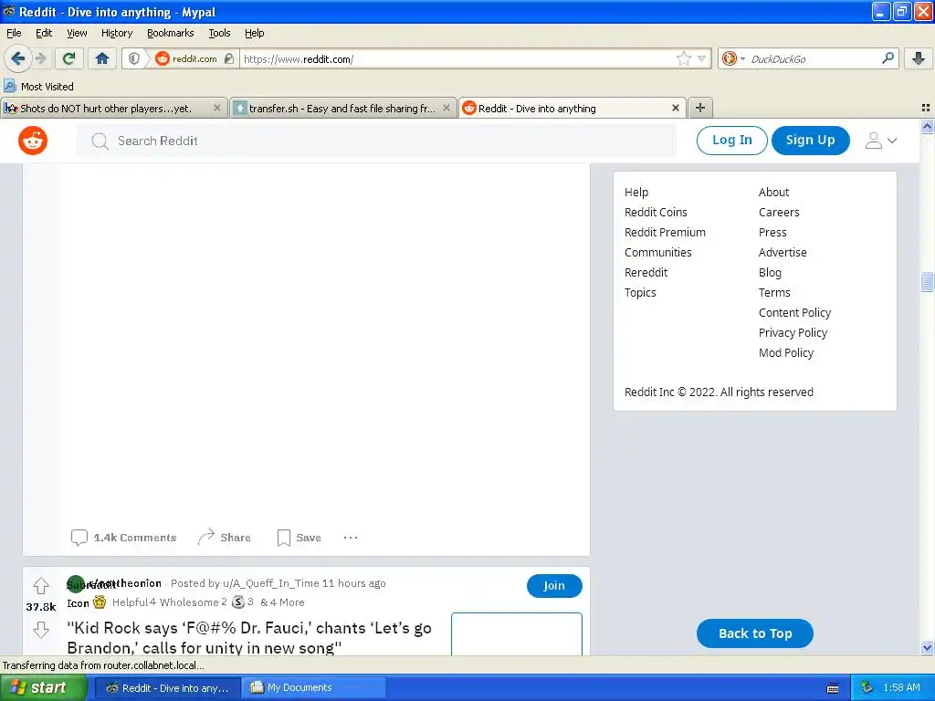Save the post with bookmark icon
Viewport: 935px width, 701px height.
[299, 537]
